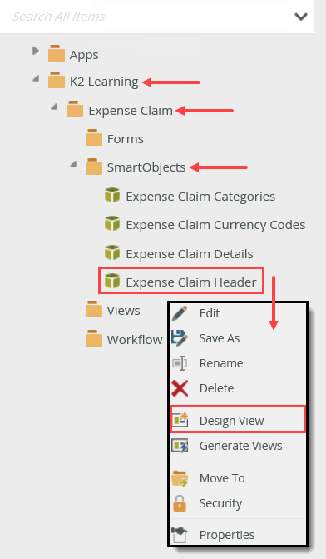Viewport: 326px width, 559px height.
Task: Select Expense Claim Categories SmartObject
Action: pos(200,197)
